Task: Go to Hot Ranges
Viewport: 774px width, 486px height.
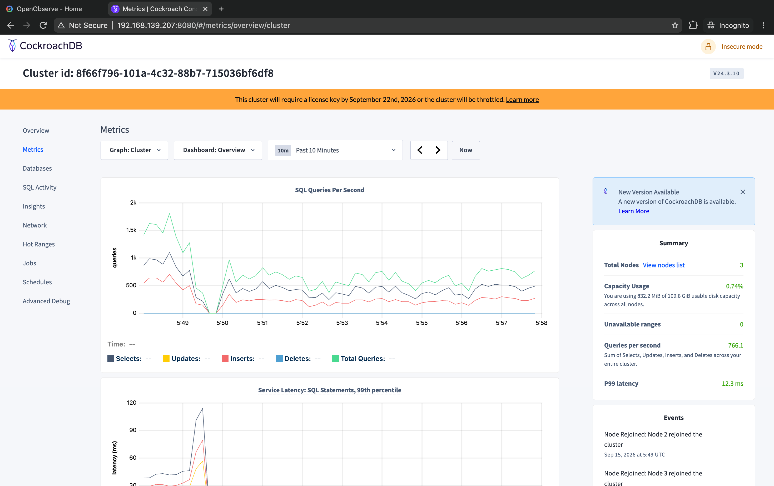Action: click(39, 244)
